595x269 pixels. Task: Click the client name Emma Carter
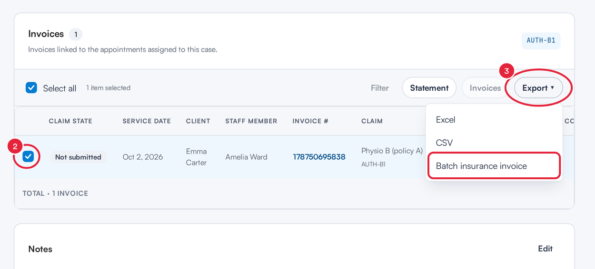(196, 157)
